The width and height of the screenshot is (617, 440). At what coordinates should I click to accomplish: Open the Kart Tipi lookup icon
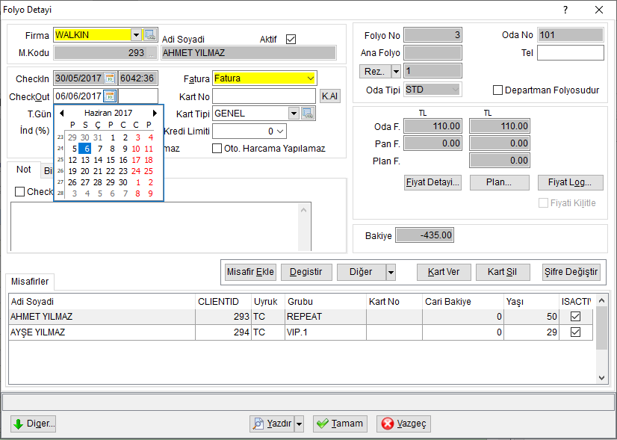[x=308, y=114]
